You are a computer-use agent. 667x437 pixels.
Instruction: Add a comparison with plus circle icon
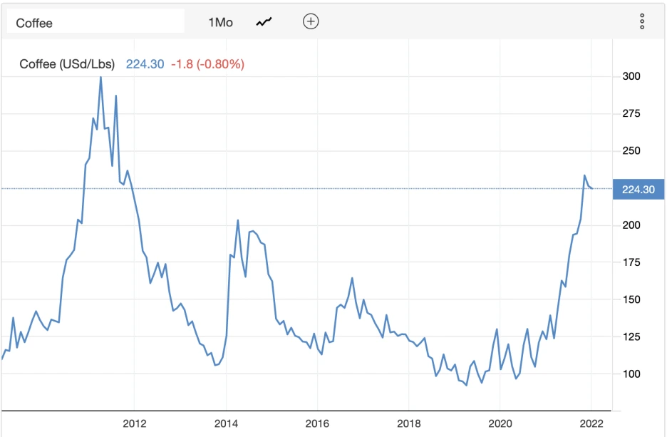[x=311, y=21]
